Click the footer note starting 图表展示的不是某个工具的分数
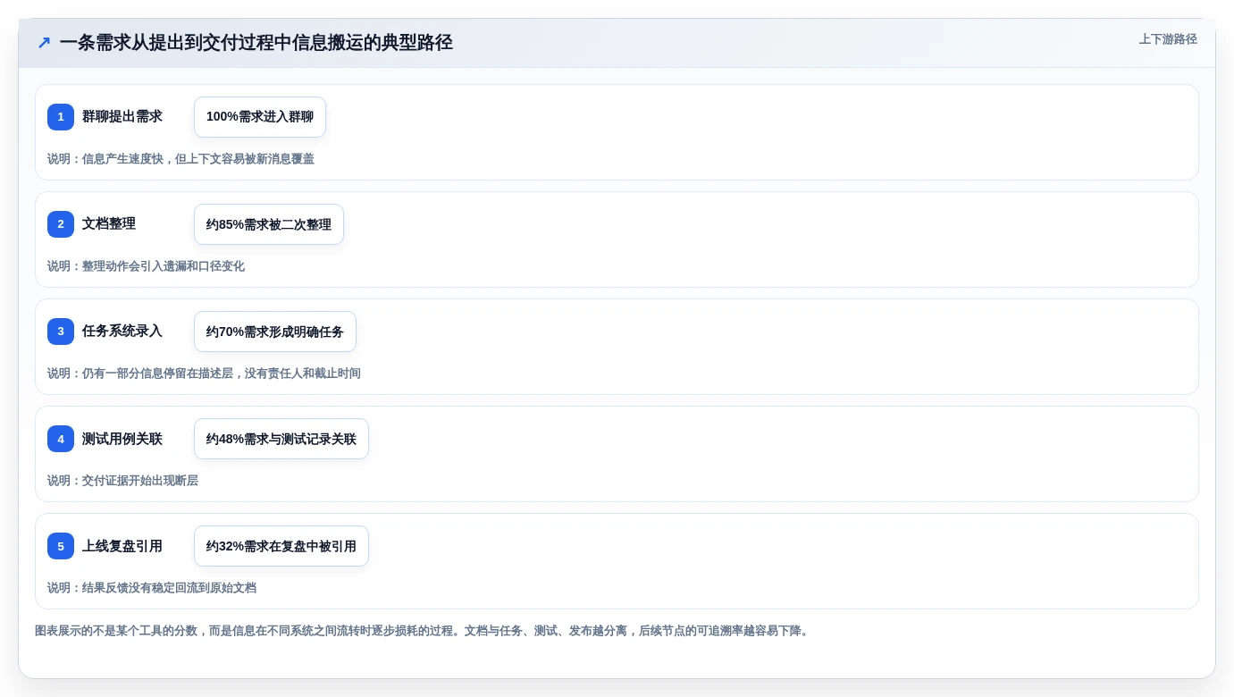1234x697 pixels. [x=423, y=631]
